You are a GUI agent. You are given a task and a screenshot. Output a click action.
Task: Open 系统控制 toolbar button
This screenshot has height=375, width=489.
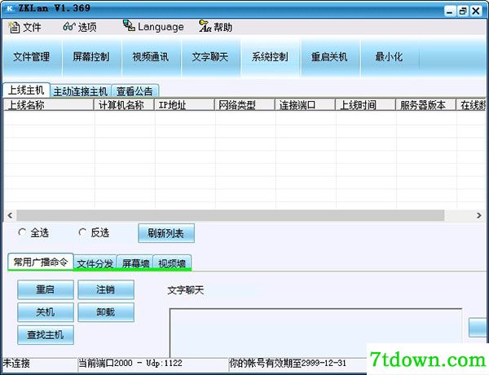coord(270,57)
